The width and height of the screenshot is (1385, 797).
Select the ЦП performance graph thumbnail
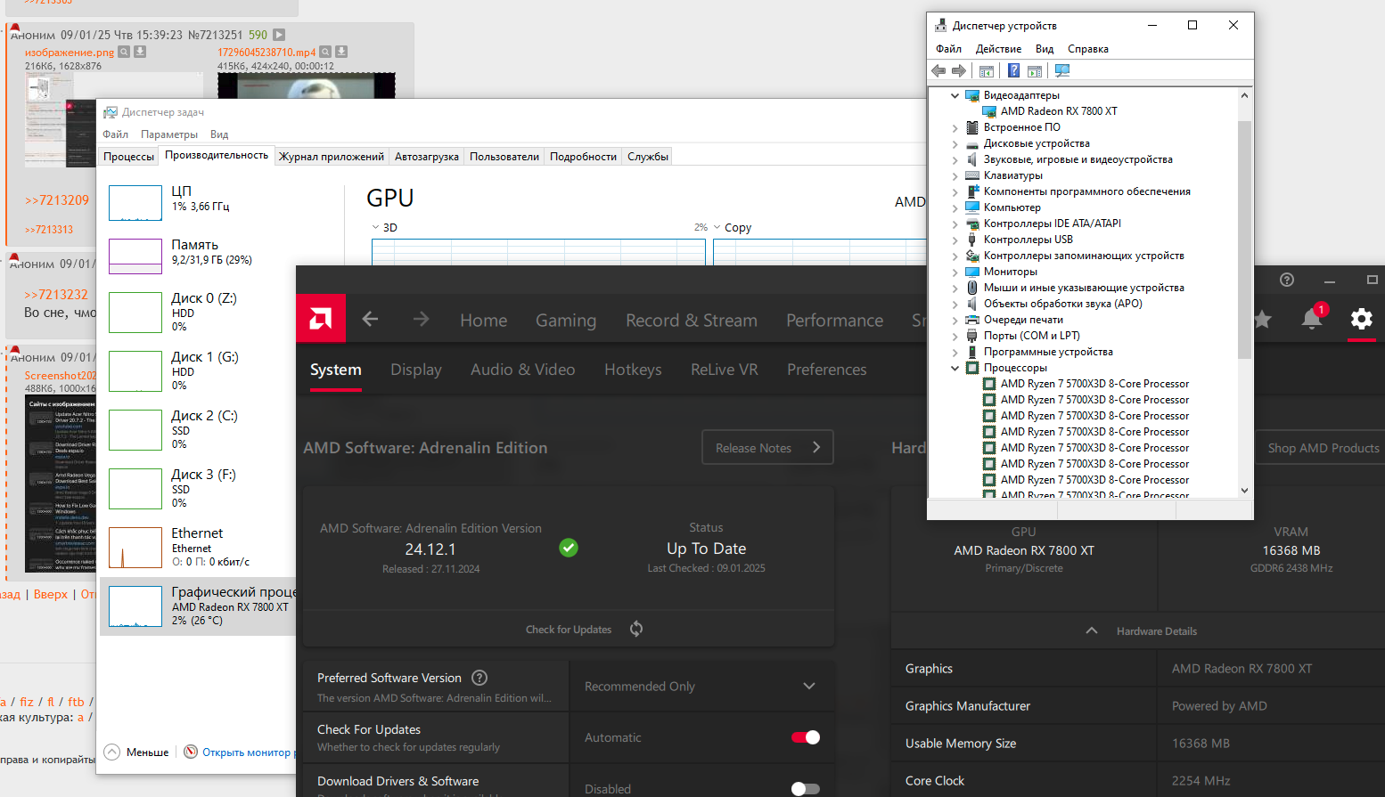[135, 203]
